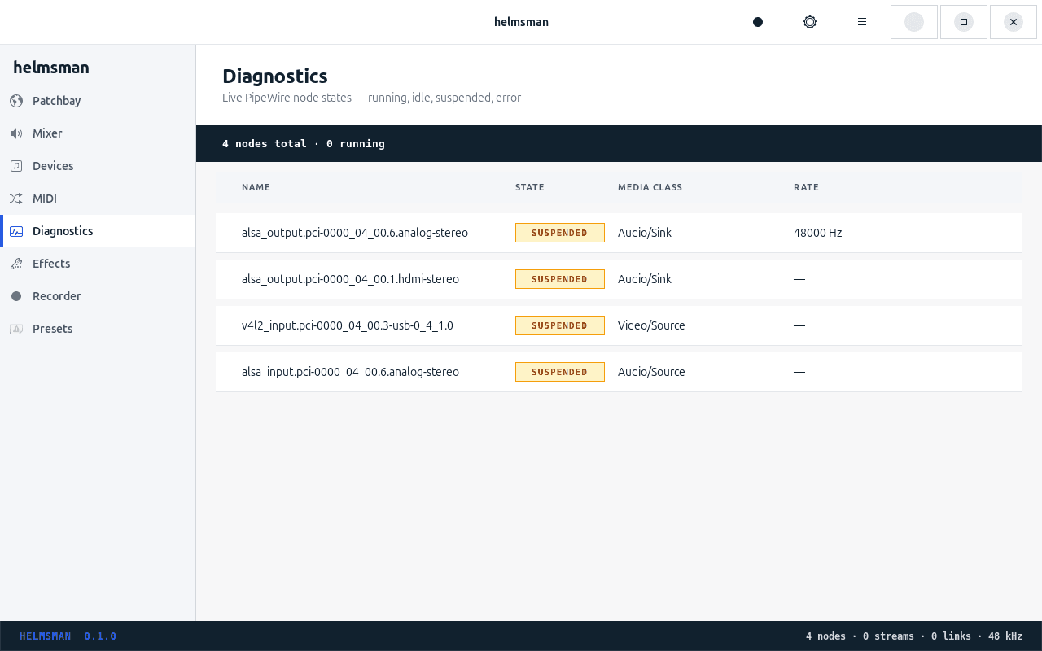Open the Presets page
Viewport: 1042px width, 651px height.
point(98,329)
